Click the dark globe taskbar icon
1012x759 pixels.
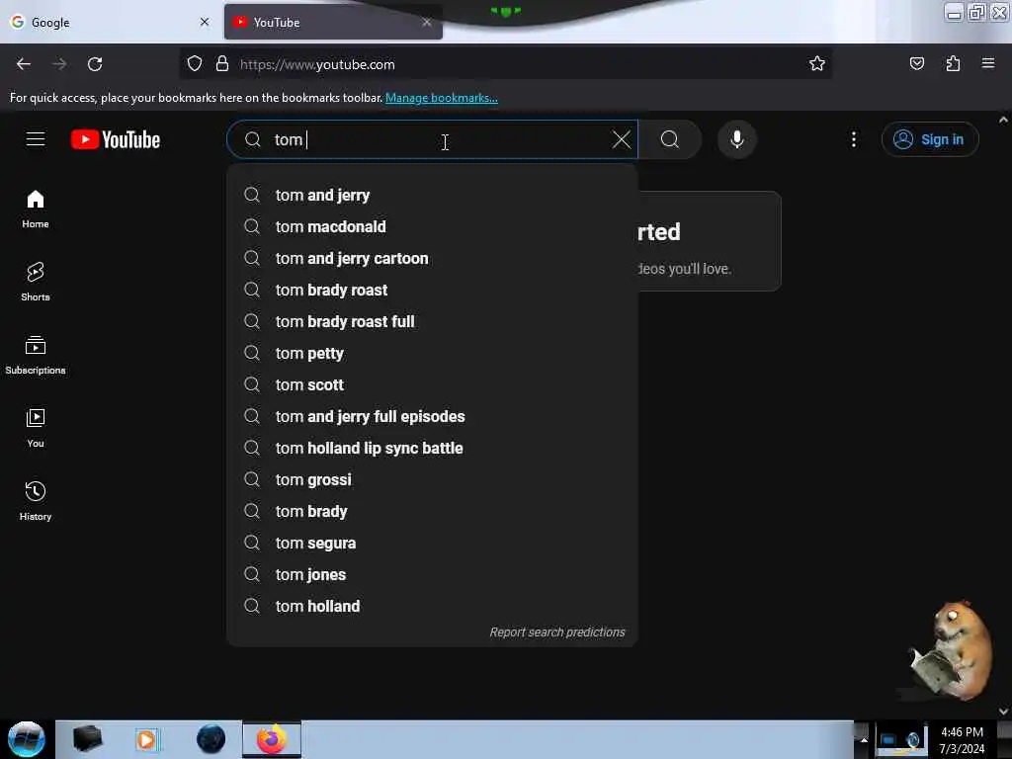211,739
